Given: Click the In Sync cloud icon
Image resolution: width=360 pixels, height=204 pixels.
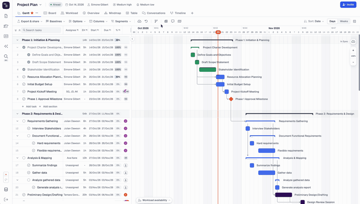Looking at the screenshot, I should coord(353,42).
